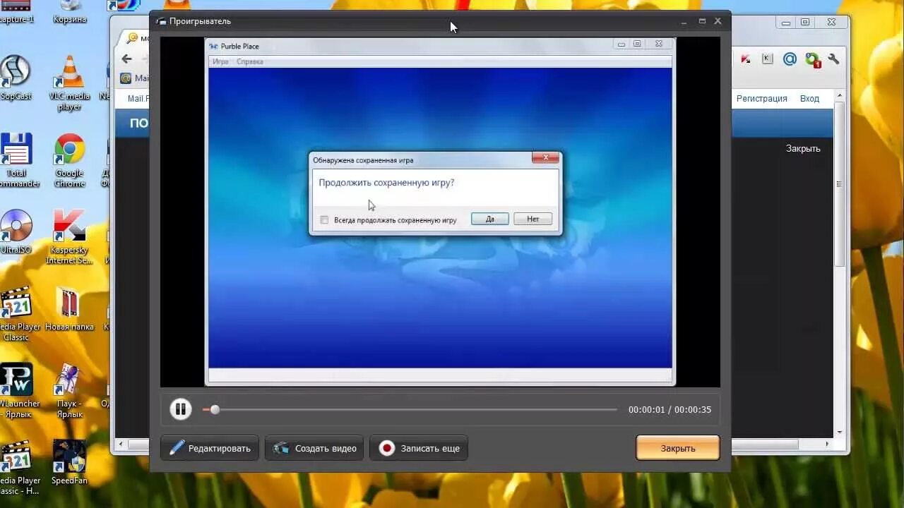The width and height of the screenshot is (904, 508).
Task: Open Google Chrome desktop icon
Action: pyautogui.click(x=69, y=160)
